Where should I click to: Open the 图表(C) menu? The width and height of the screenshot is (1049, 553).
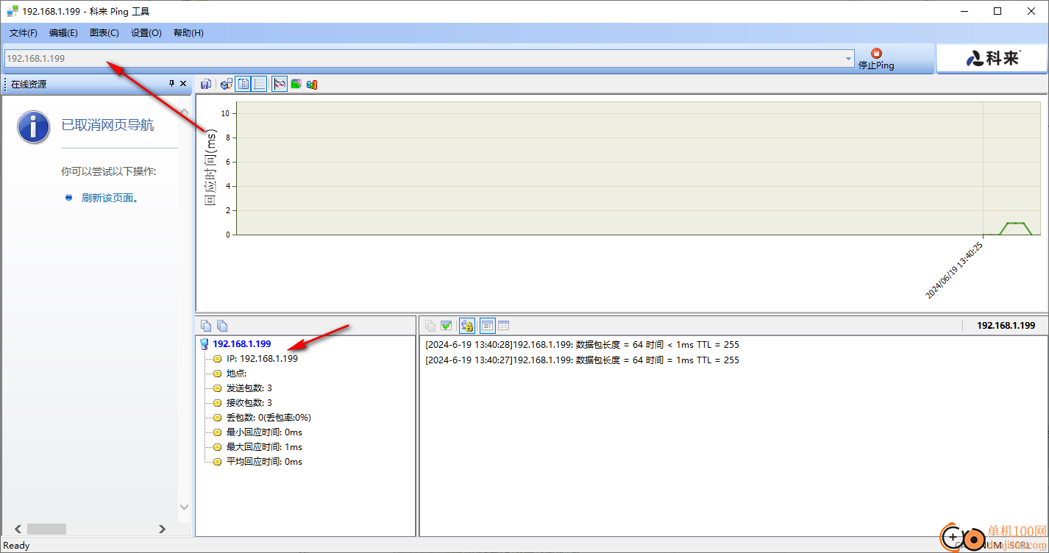pos(104,33)
